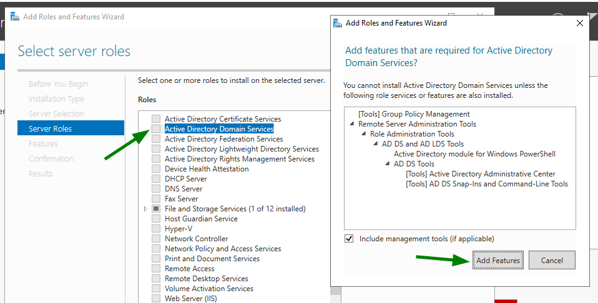
Task: Tick the Active Directory Domain Services checkbox
Action: coord(156,129)
